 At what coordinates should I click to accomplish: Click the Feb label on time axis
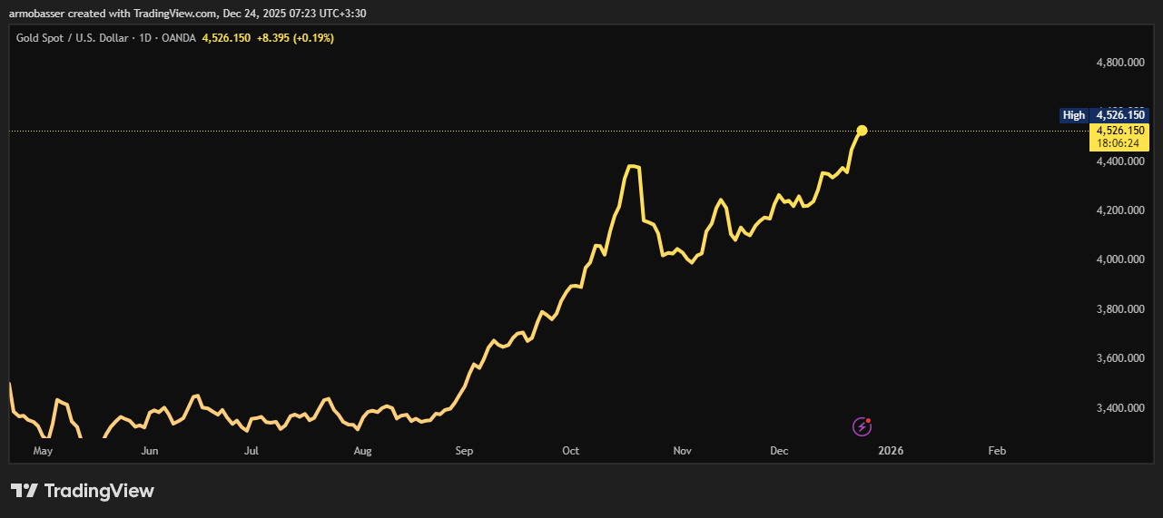pos(996,451)
